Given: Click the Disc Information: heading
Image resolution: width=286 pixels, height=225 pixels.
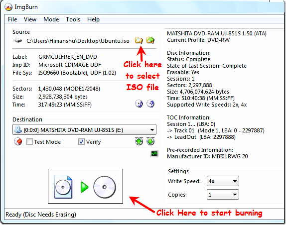Looking at the screenshot, I should click(189, 53).
